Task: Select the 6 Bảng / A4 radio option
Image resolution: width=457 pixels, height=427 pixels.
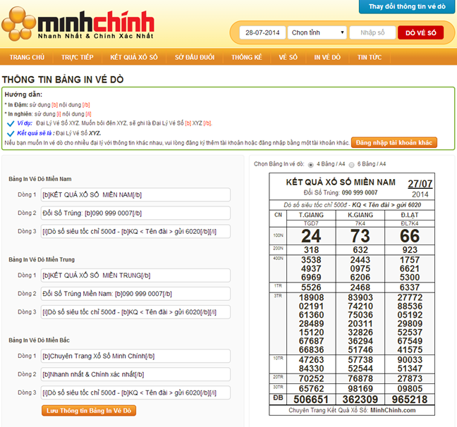Action: coord(351,165)
